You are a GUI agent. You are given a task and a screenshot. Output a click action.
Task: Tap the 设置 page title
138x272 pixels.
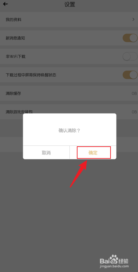(70, 5)
